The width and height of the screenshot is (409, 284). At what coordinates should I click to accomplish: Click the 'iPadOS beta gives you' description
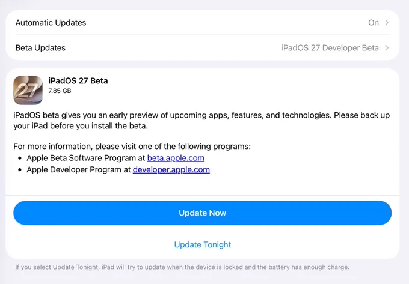[201, 121]
